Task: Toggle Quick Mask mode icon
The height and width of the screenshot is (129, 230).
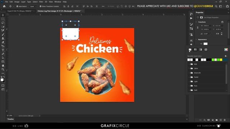Action: coord(3,85)
